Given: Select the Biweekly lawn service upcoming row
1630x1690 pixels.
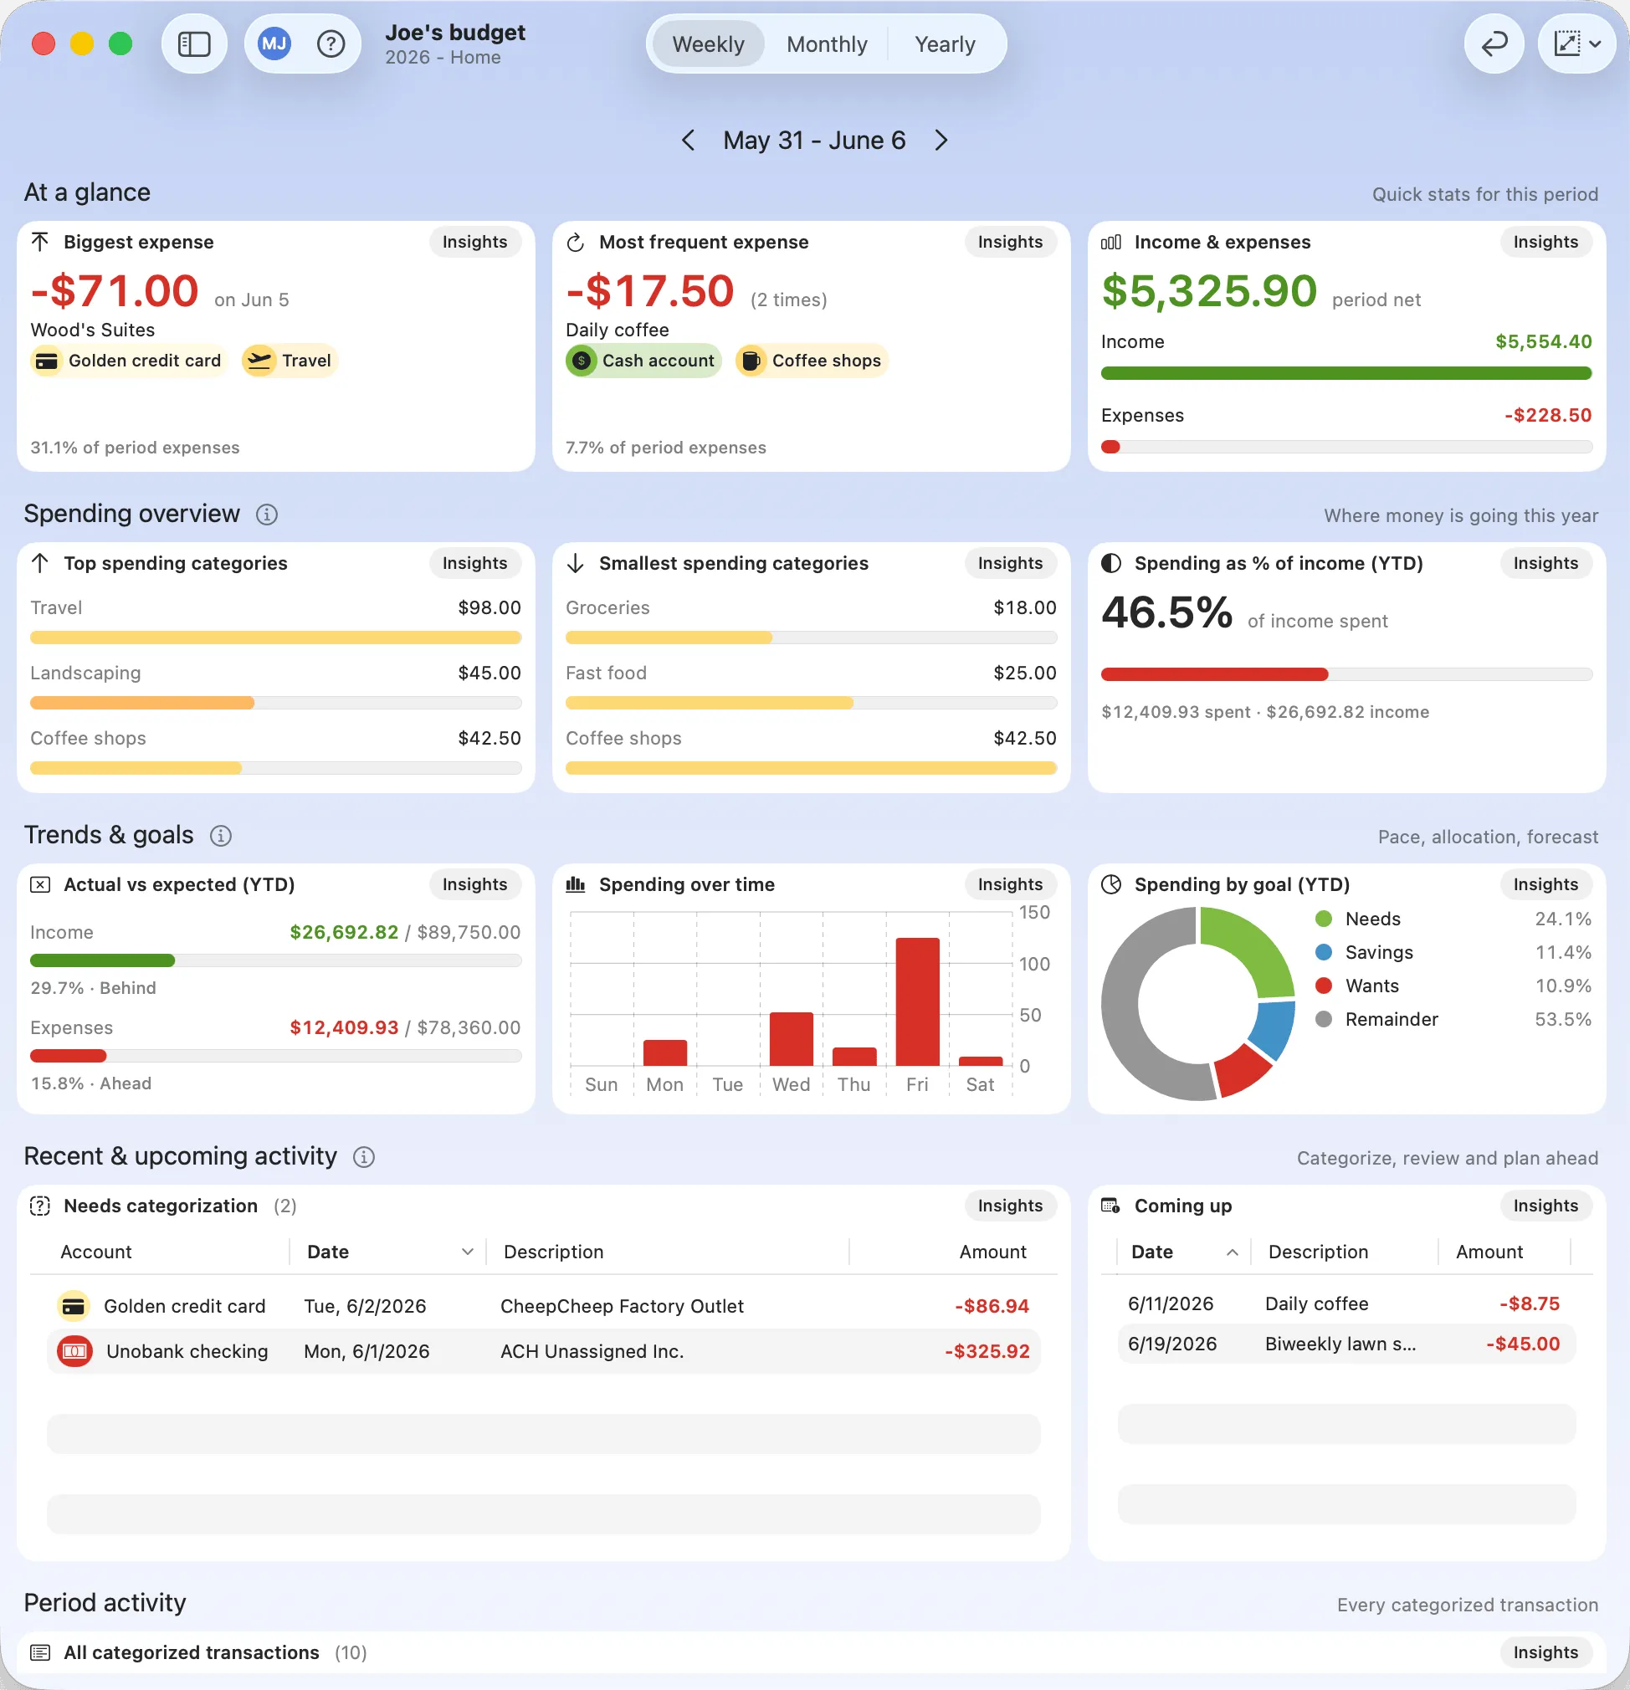Looking at the screenshot, I should pyautogui.click(x=1346, y=1344).
